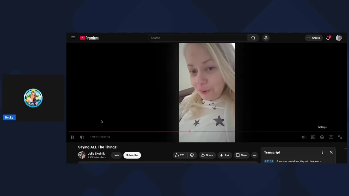Click the Ask button
Image resolution: width=349 pixels, height=196 pixels.
224,155
